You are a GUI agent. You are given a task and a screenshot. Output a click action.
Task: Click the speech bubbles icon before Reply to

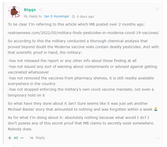point(26,16)
